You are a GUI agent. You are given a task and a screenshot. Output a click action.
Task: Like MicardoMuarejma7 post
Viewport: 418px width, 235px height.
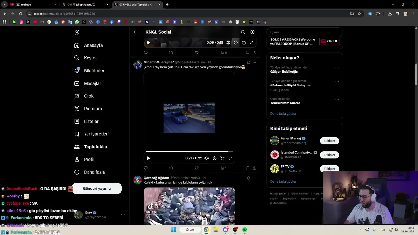point(197,168)
